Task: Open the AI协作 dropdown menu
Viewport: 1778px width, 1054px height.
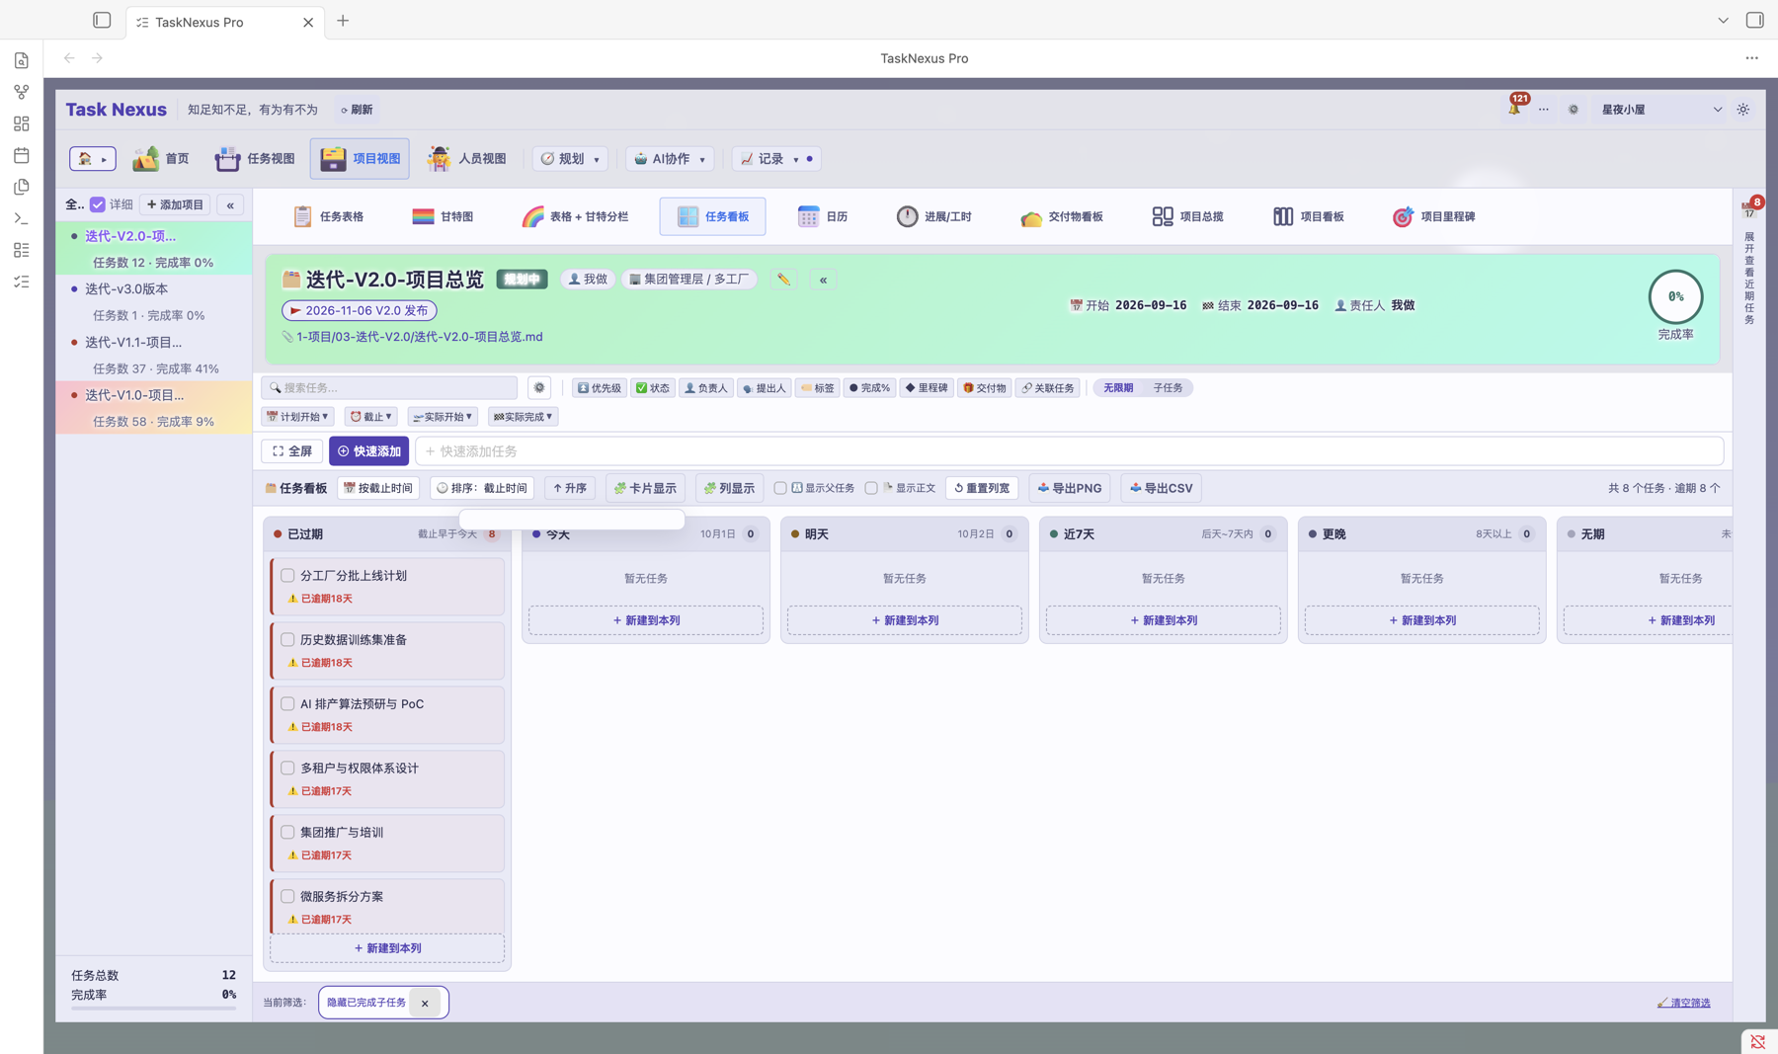Action: [x=671, y=158]
